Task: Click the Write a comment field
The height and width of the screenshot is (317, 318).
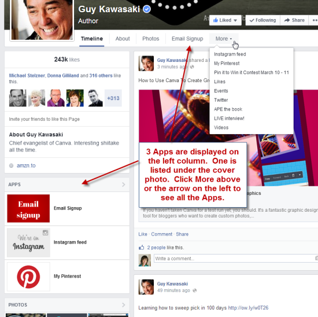Action: click(236, 259)
